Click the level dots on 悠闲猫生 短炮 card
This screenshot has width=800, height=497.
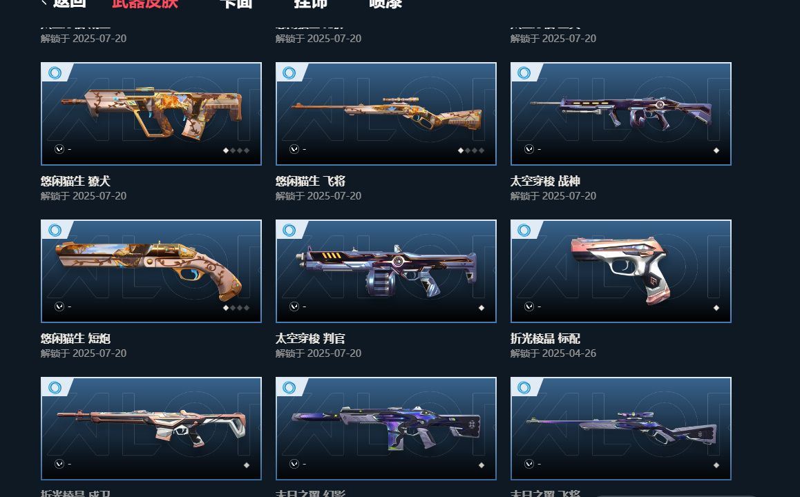[236, 308]
